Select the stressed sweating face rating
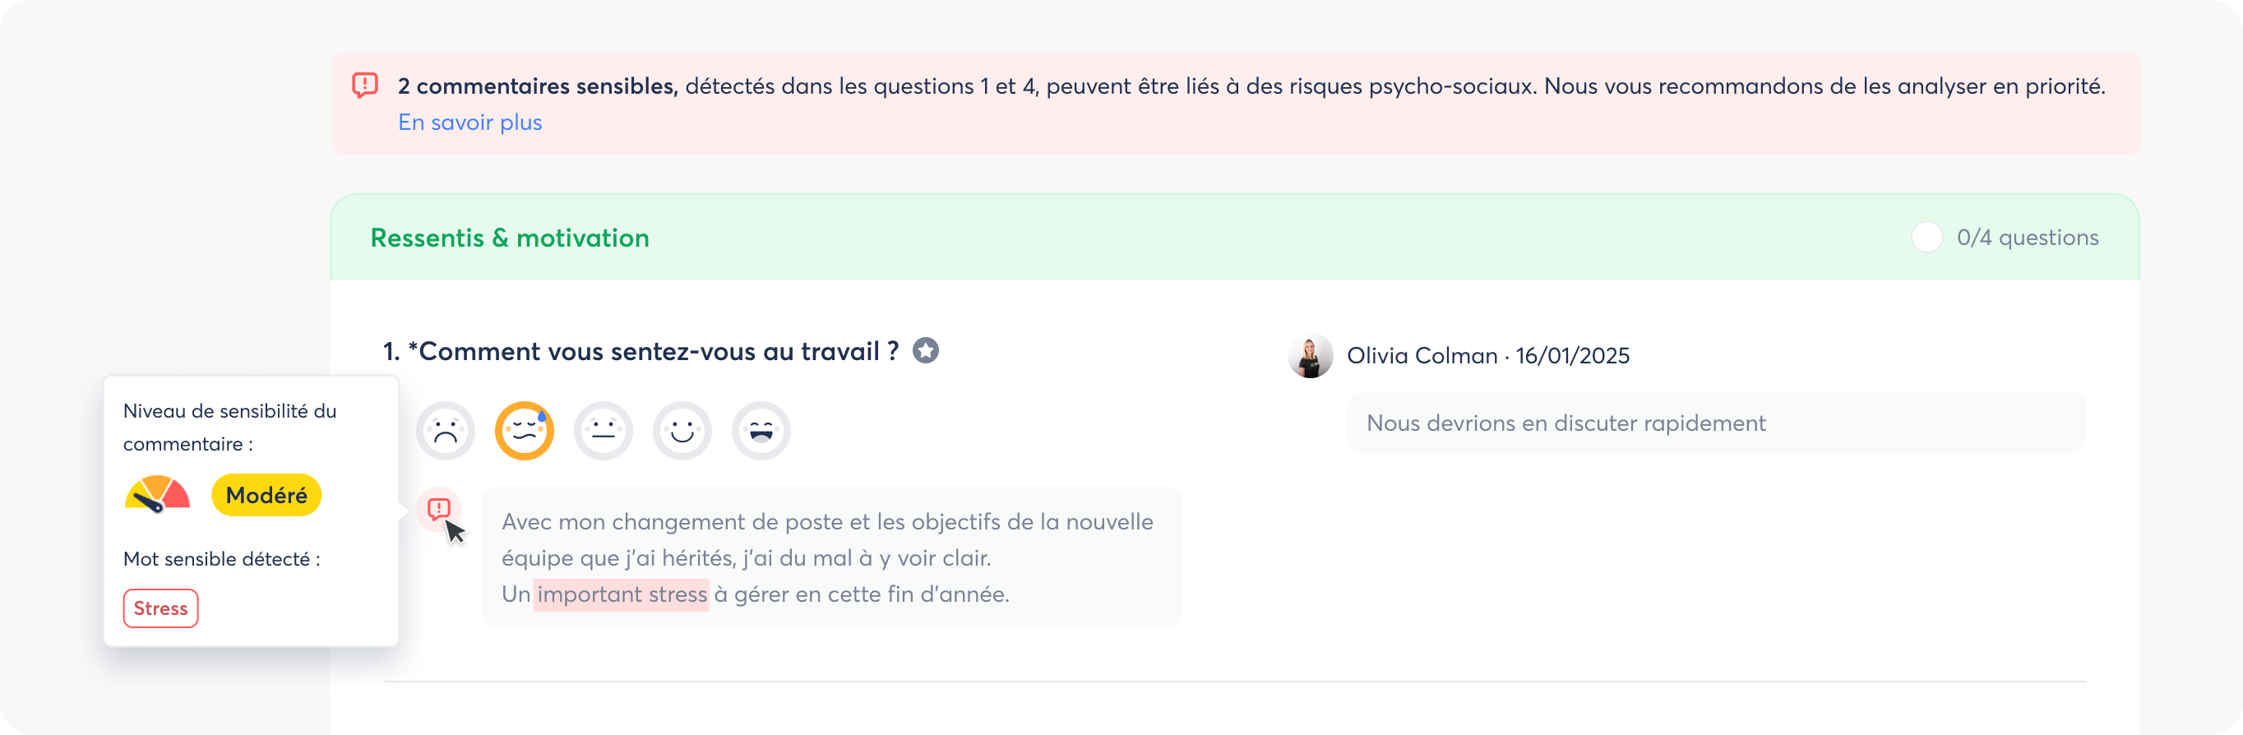This screenshot has height=735, width=2243. click(525, 431)
